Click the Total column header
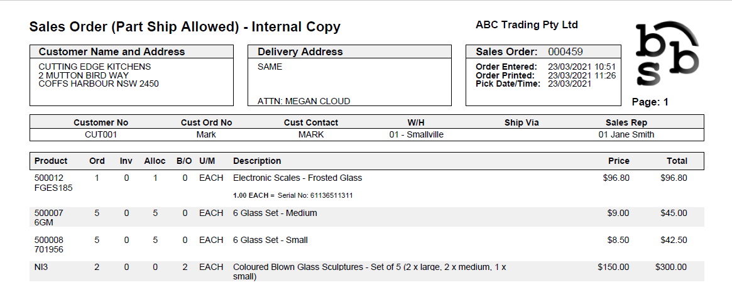Screen dimensions: 732x302 [x=677, y=161]
